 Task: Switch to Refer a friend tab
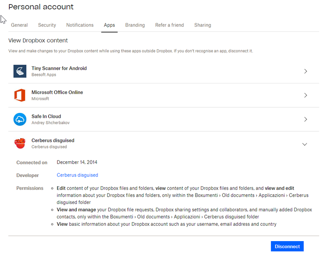pyautogui.click(x=169, y=25)
